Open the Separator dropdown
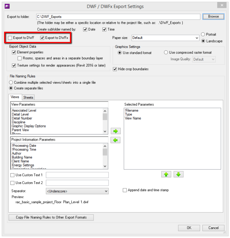 (77, 191)
